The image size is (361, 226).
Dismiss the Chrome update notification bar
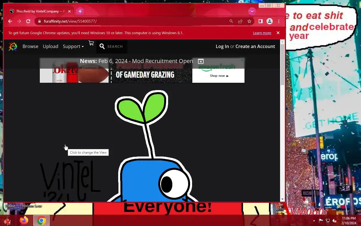tap(278, 33)
